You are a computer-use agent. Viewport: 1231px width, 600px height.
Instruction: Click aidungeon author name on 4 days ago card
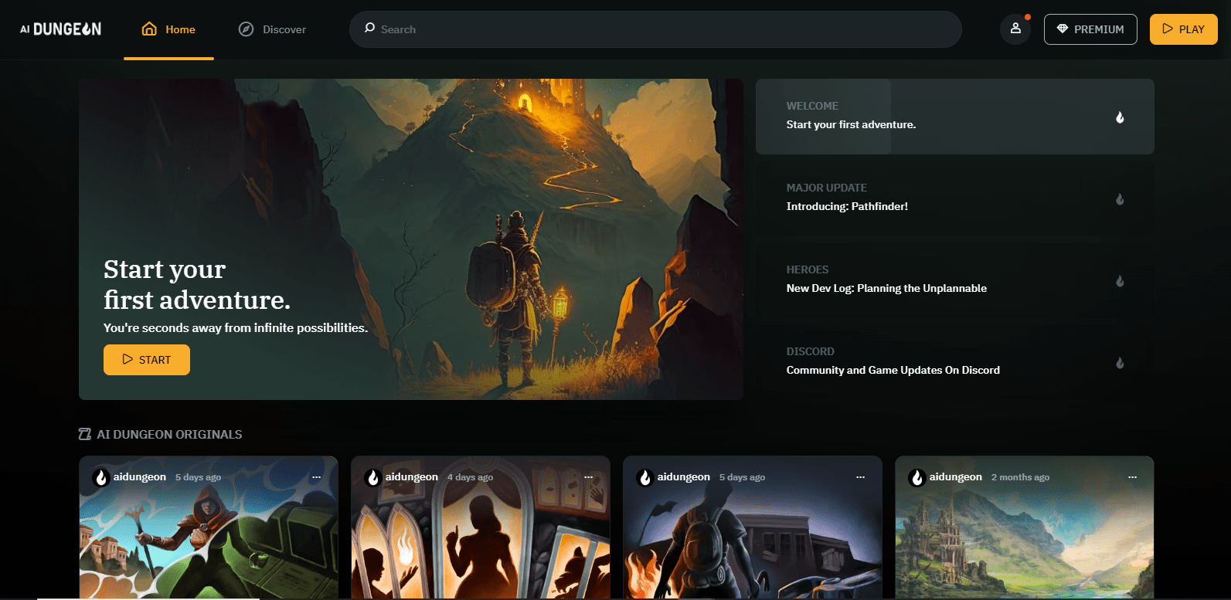click(x=412, y=477)
